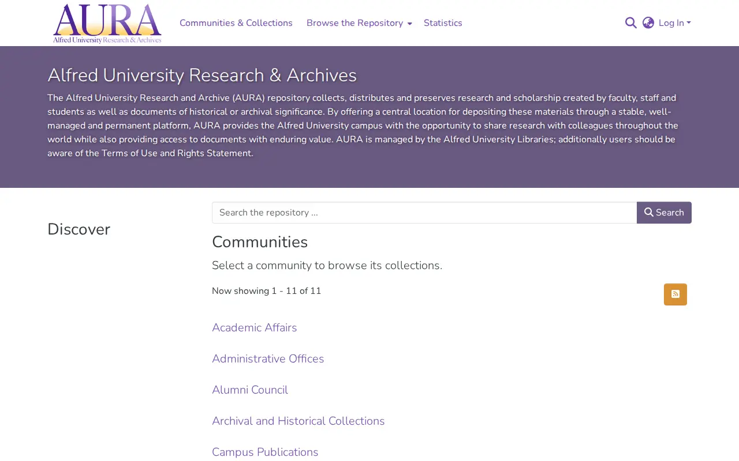Open the Academic Affairs community

coord(255,327)
